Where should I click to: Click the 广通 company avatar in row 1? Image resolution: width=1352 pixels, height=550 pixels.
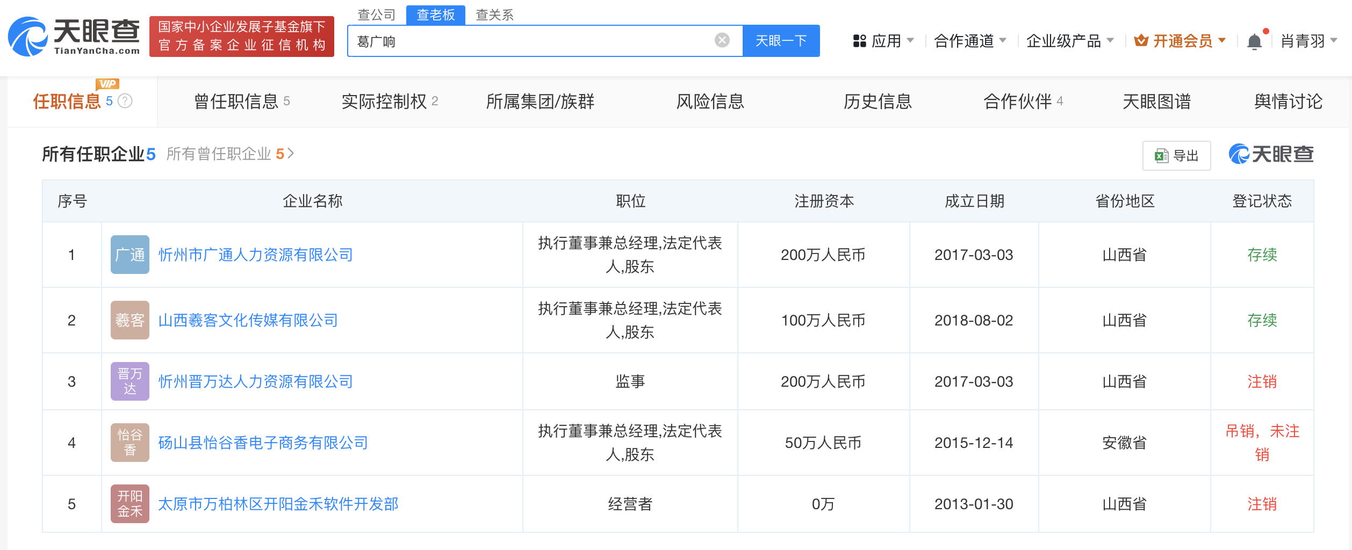pyautogui.click(x=130, y=255)
